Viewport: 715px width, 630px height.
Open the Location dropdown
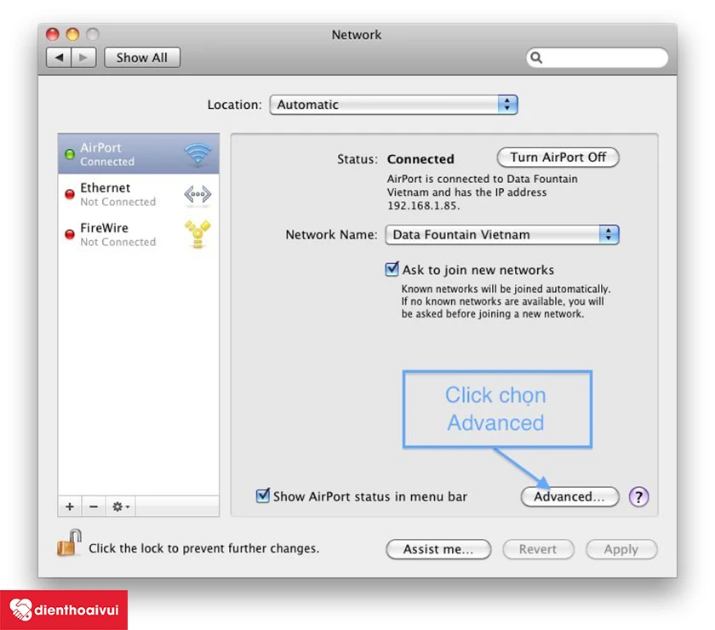point(393,105)
